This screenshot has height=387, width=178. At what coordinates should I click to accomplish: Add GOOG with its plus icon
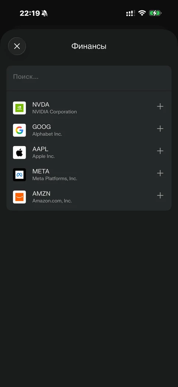tap(160, 129)
